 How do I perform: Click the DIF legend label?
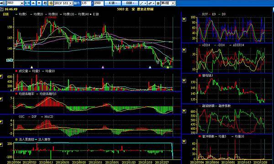[34, 117]
